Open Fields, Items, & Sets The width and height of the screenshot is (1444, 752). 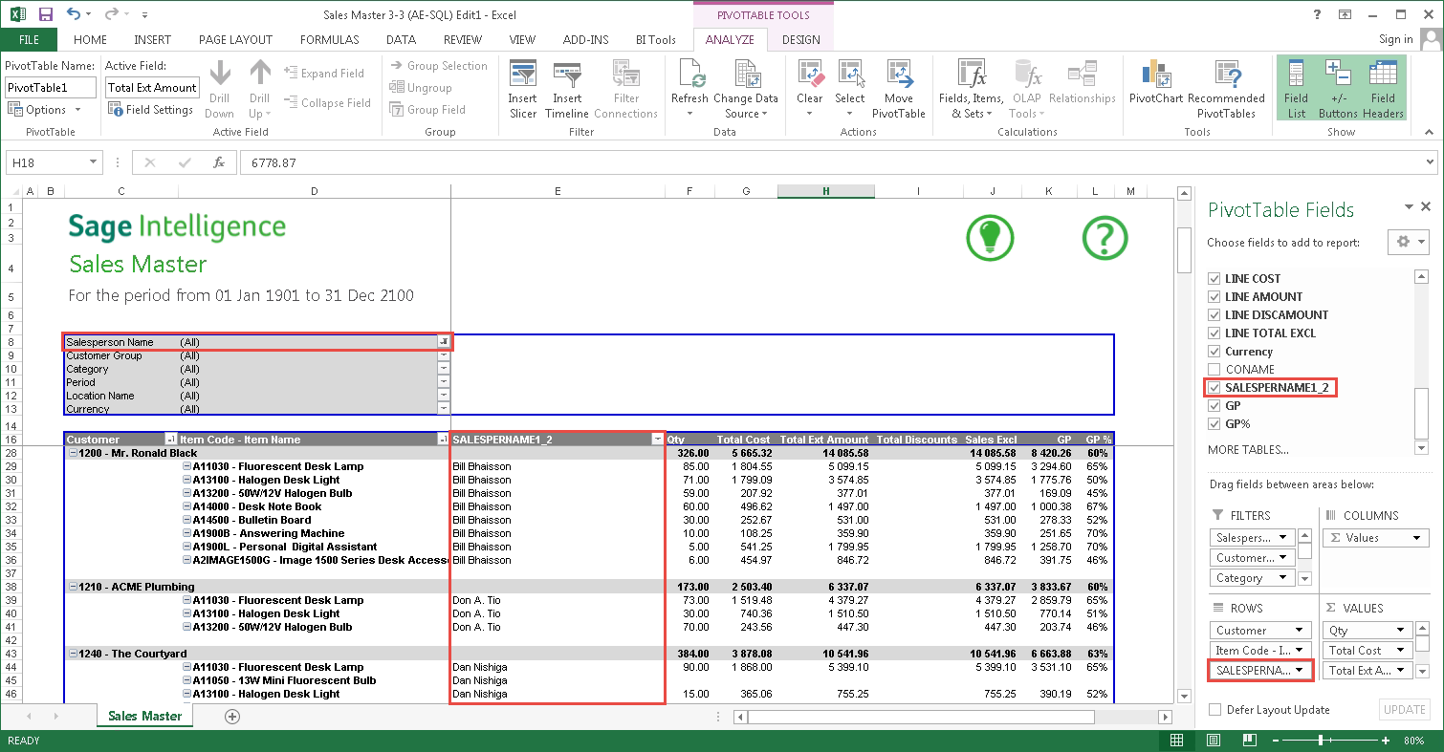click(x=972, y=89)
